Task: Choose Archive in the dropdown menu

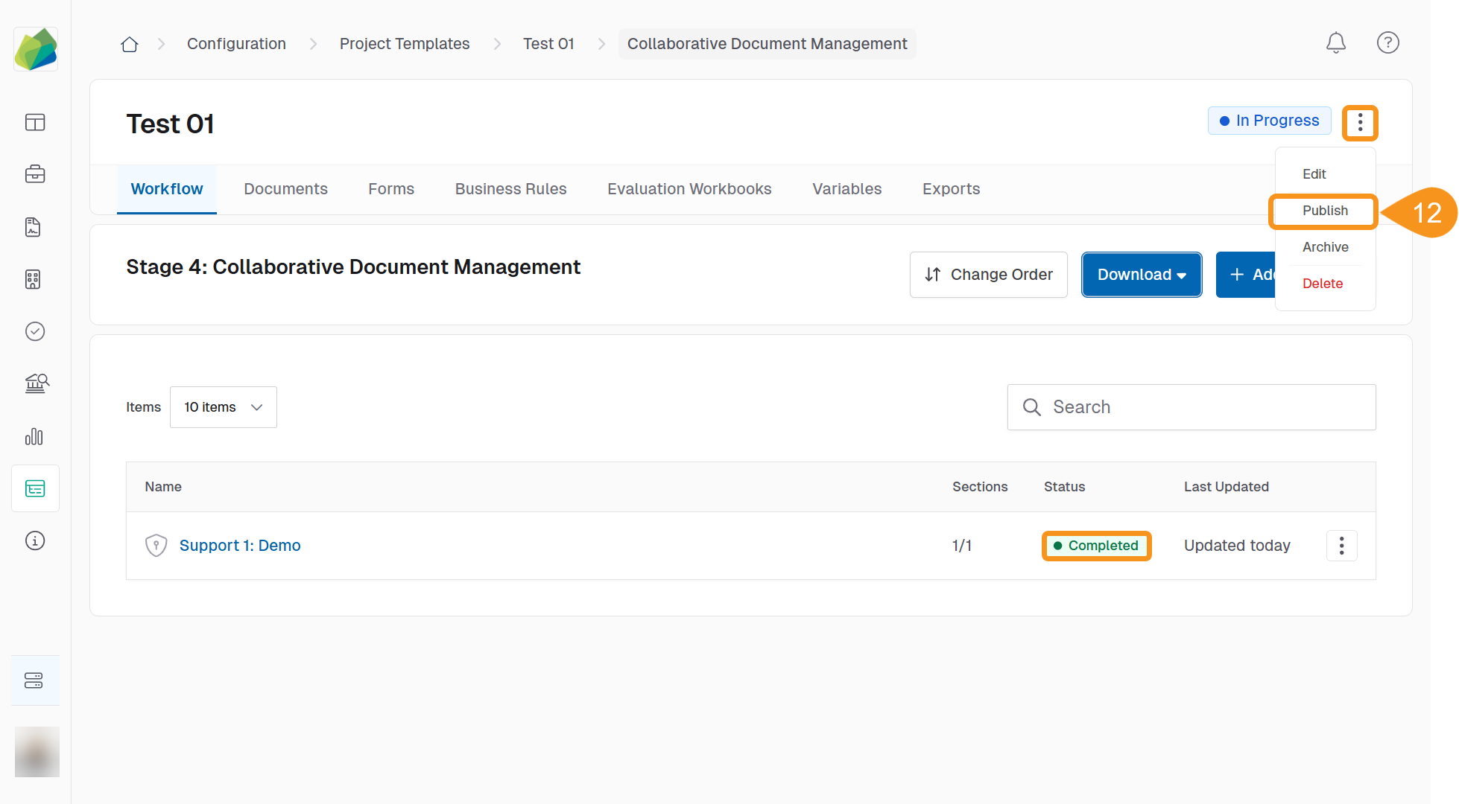Action: tap(1324, 247)
